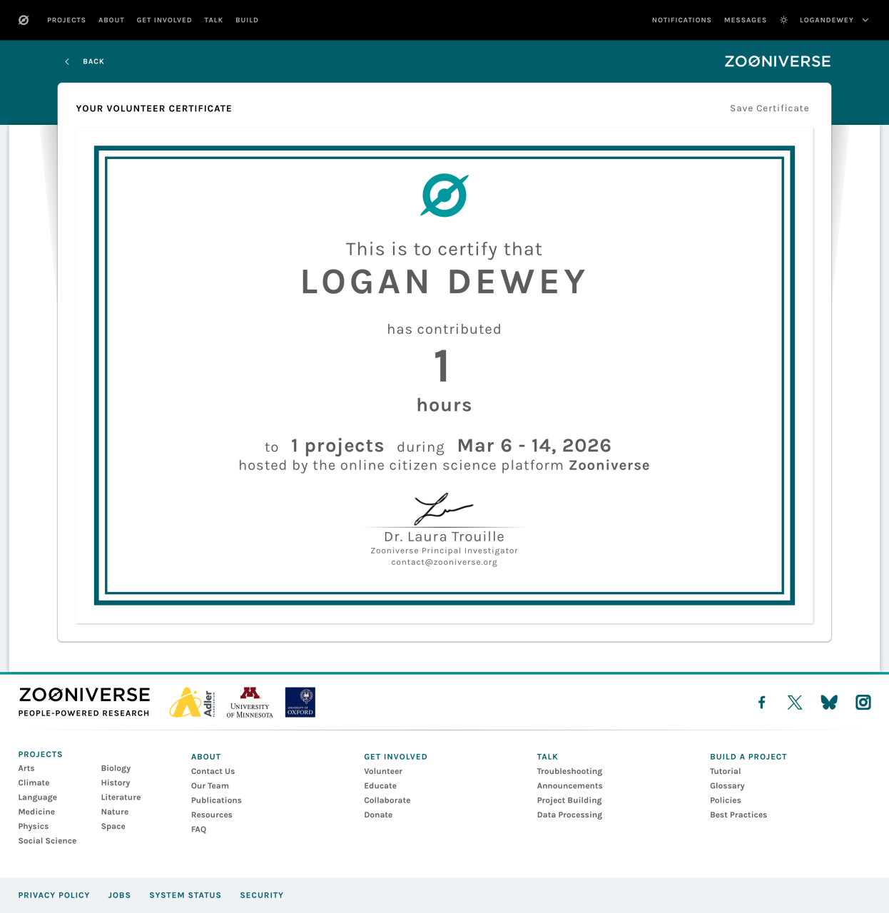
Task: Open the Nature projects footer link
Action: [115, 812]
